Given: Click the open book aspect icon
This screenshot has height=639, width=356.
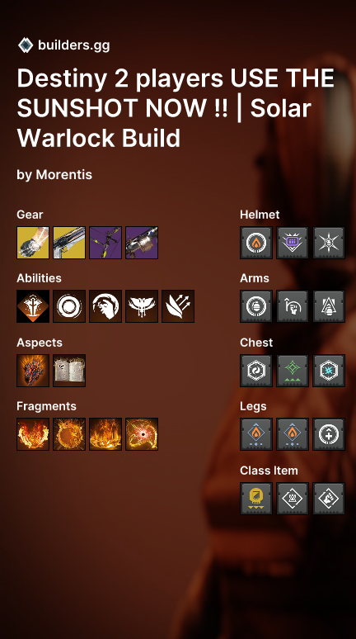Looking at the screenshot, I should pyautogui.click(x=69, y=371).
